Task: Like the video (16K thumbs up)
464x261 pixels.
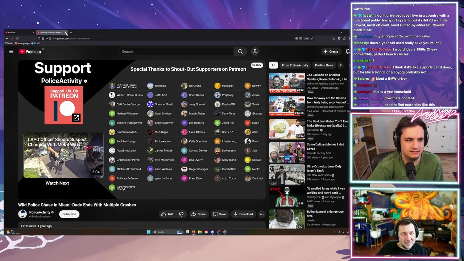Action: (167, 214)
